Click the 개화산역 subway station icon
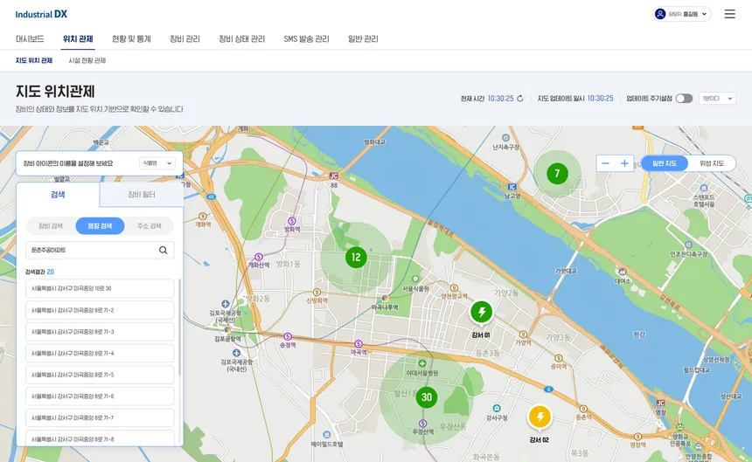752x462 pixels. tap(259, 257)
